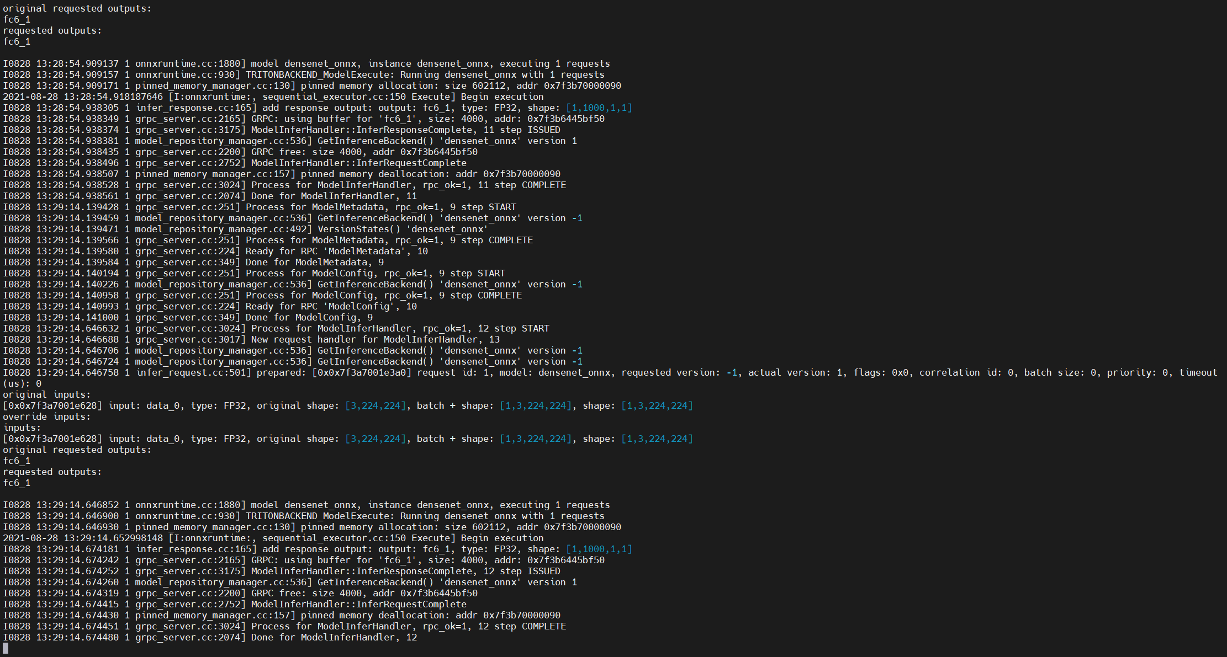Click the '11 step COMPLETE' log text
This screenshot has height=657, width=1227.
pyautogui.click(x=522, y=185)
